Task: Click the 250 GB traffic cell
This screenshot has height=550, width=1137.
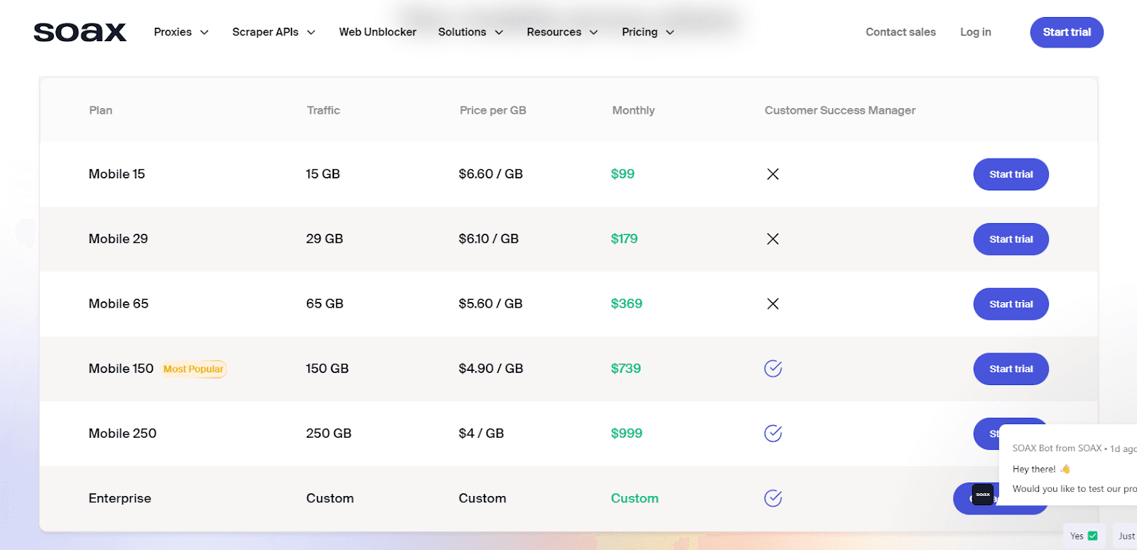Action: pyautogui.click(x=328, y=433)
